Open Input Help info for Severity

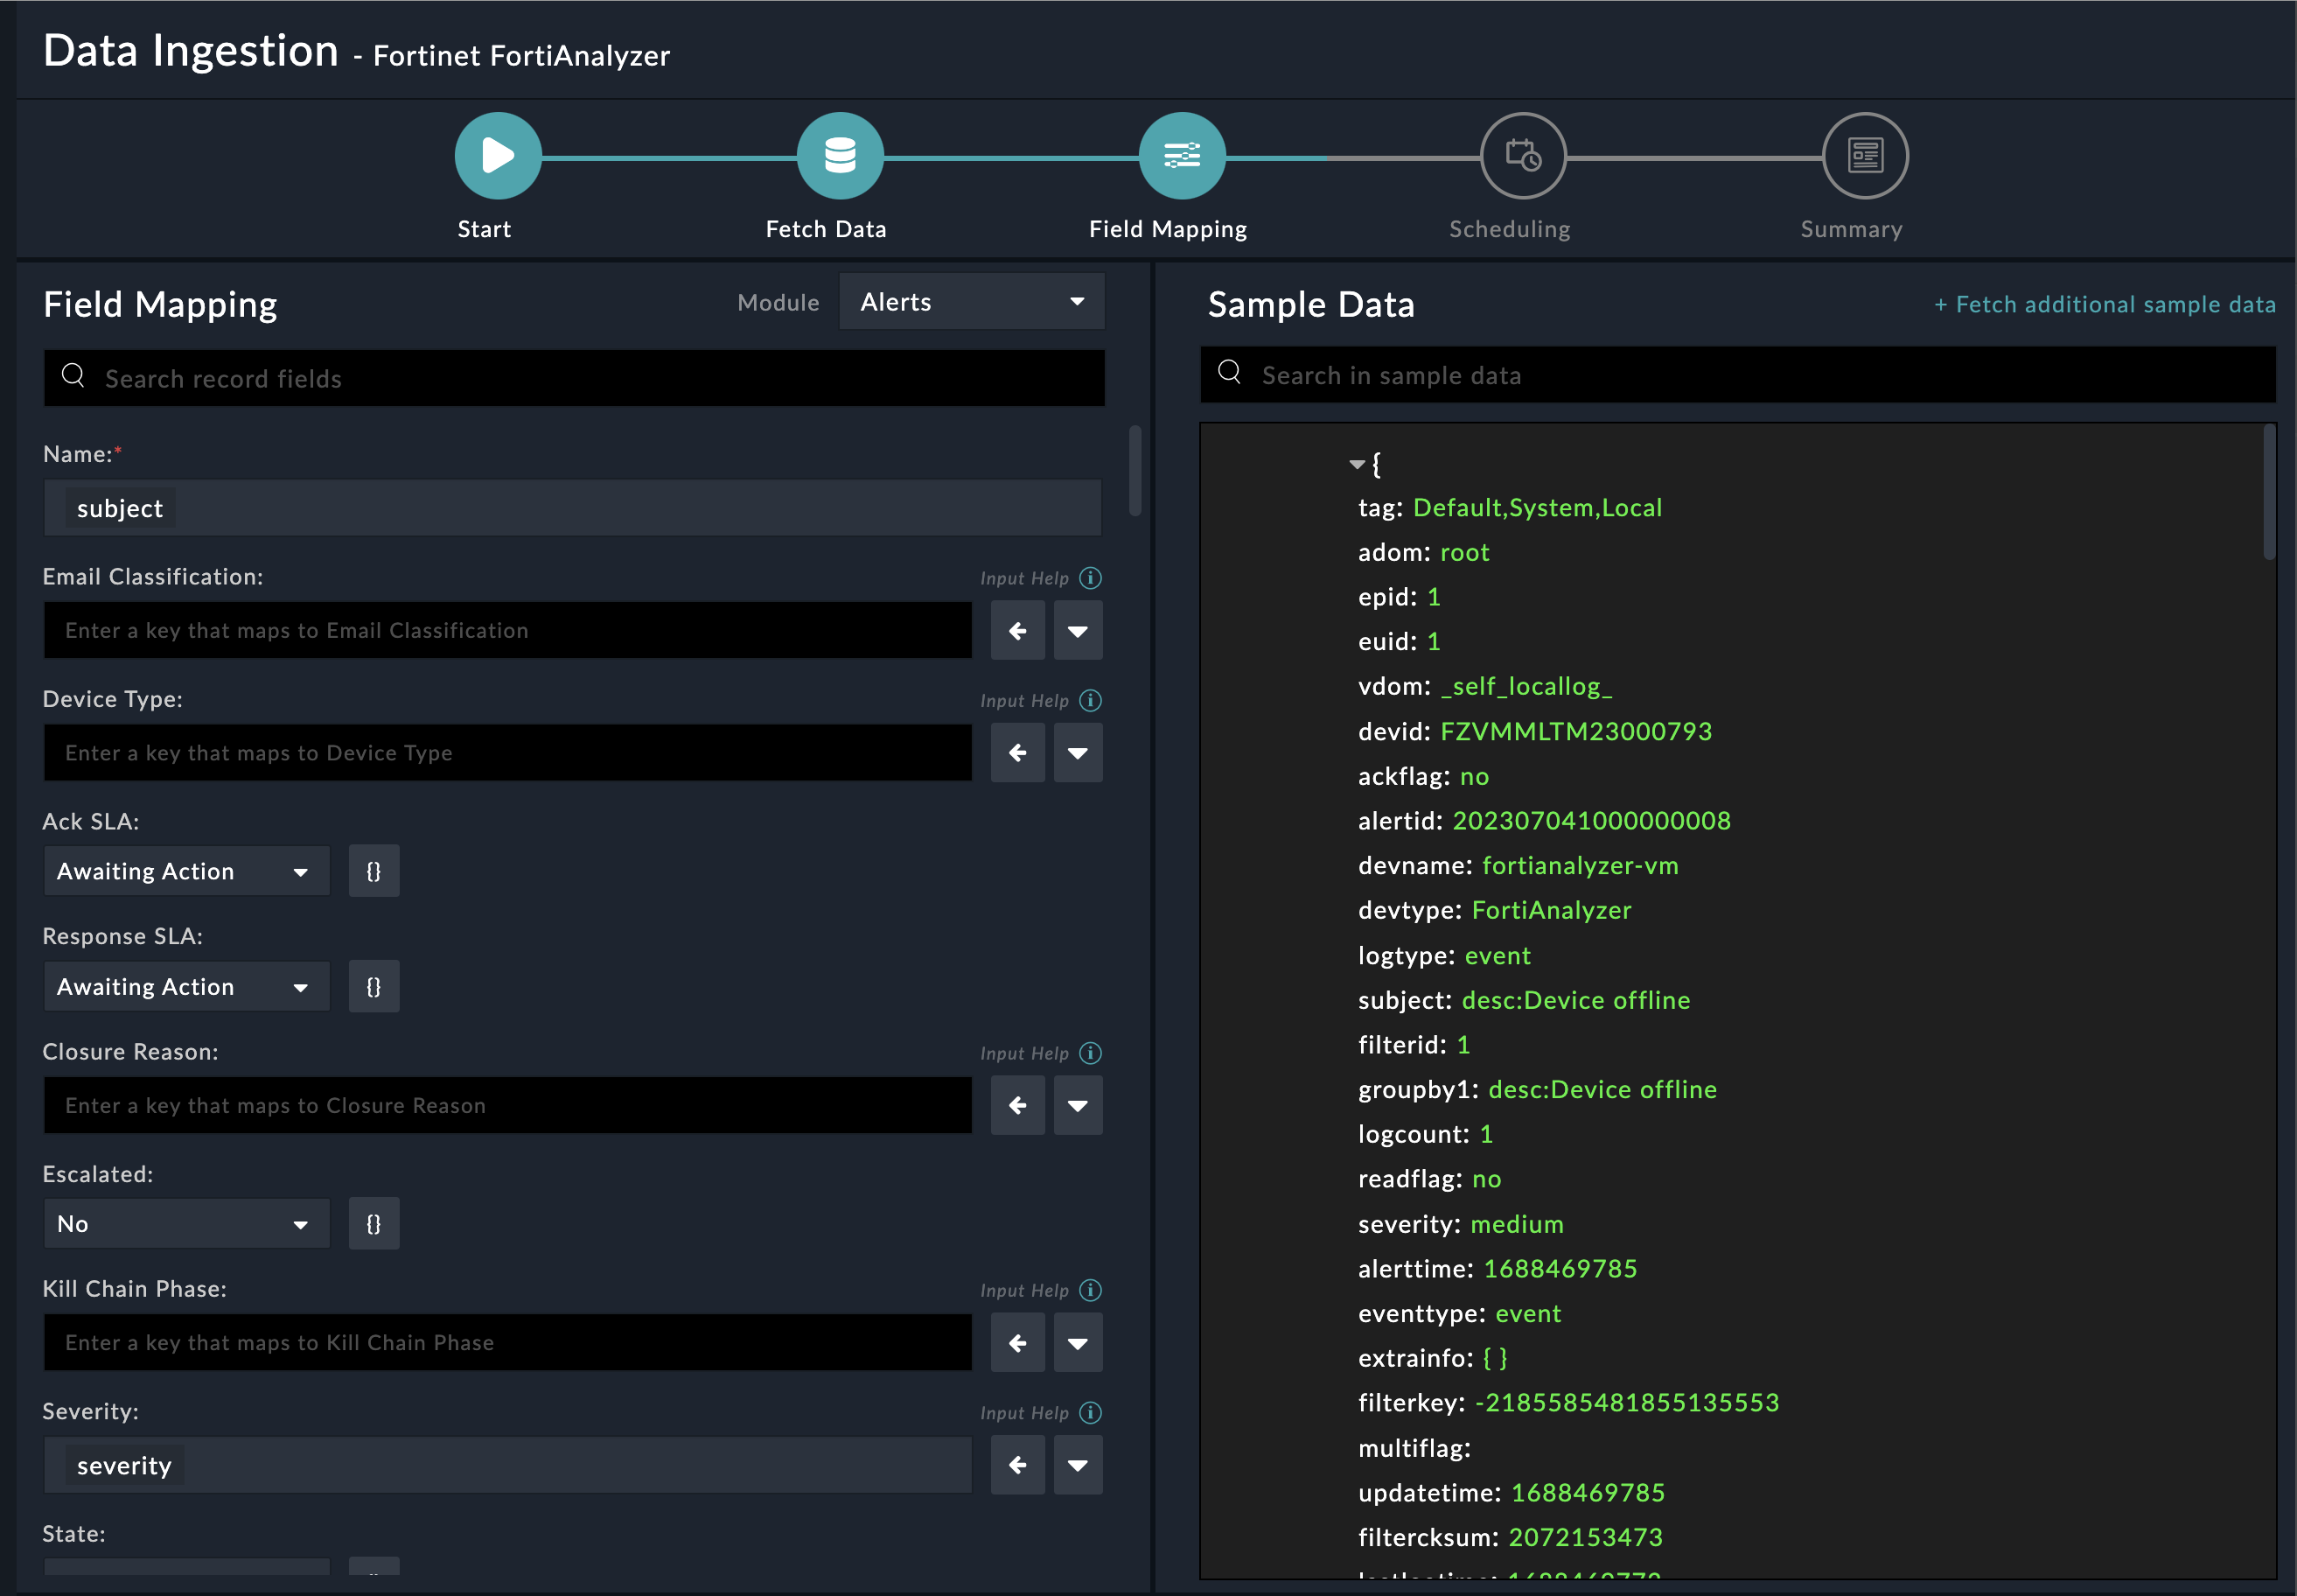point(1091,1412)
